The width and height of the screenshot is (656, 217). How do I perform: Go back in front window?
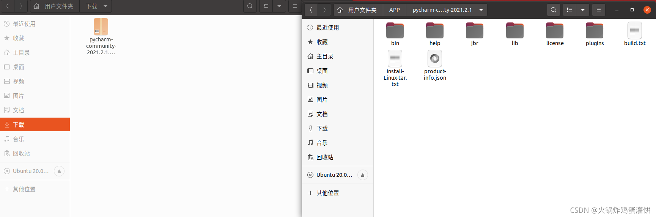point(311,10)
